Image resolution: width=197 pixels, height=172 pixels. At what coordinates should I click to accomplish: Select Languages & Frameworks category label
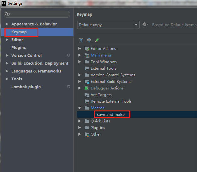click(x=36, y=71)
